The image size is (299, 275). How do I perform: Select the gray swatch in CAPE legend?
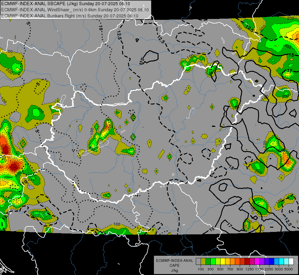[x=198, y=262]
